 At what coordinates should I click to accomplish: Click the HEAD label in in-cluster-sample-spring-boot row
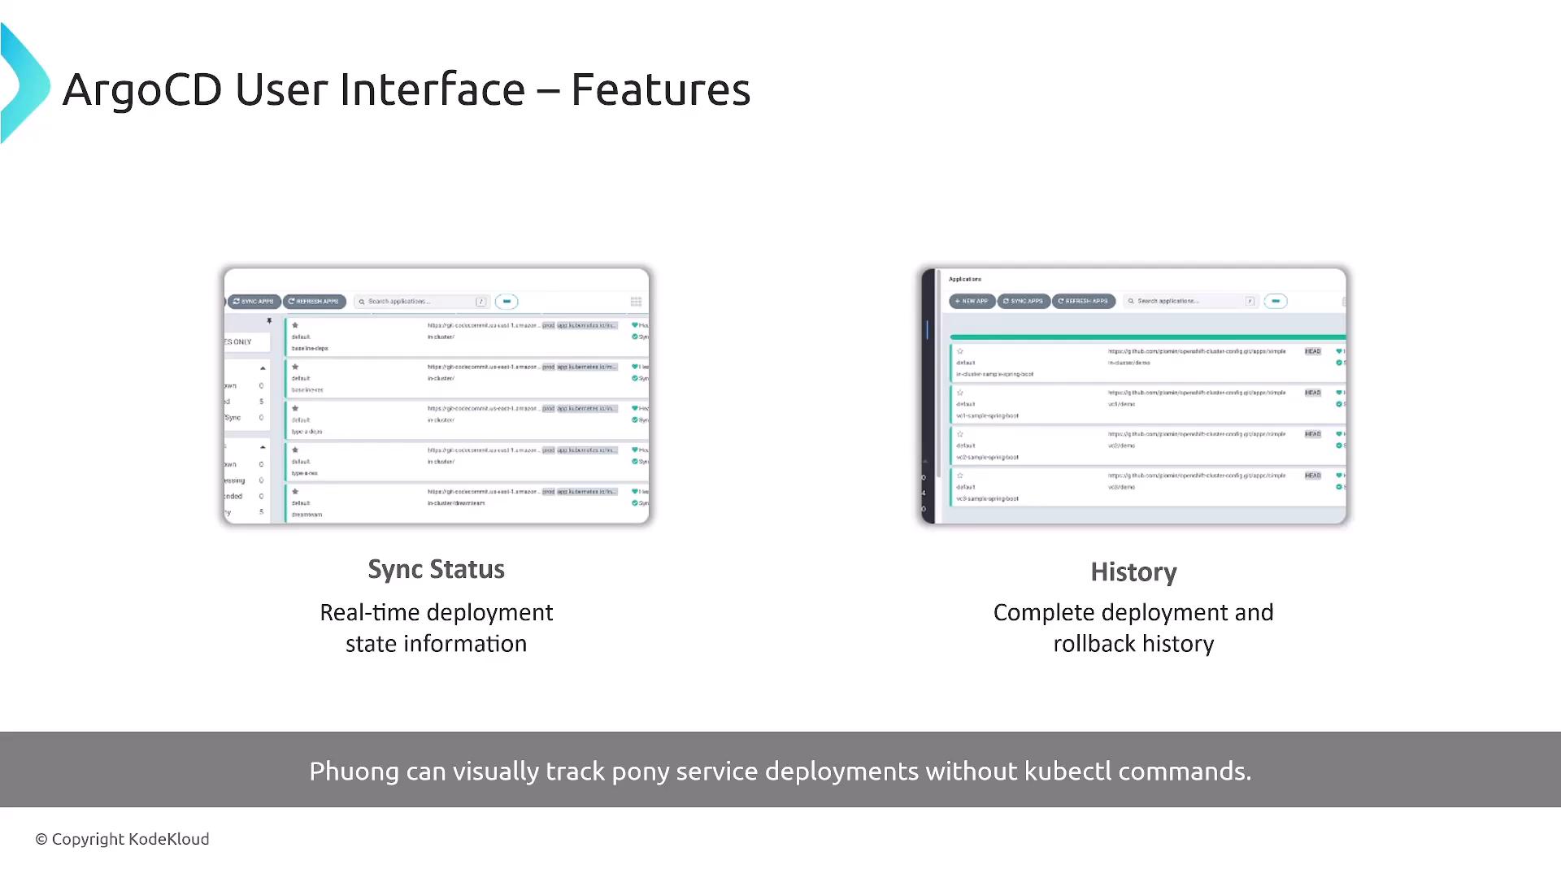point(1313,351)
